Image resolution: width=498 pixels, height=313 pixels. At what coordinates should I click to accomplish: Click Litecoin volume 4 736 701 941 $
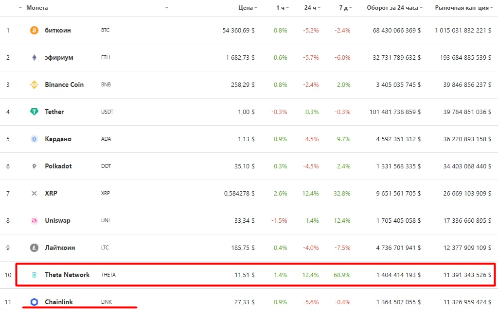(398, 248)
